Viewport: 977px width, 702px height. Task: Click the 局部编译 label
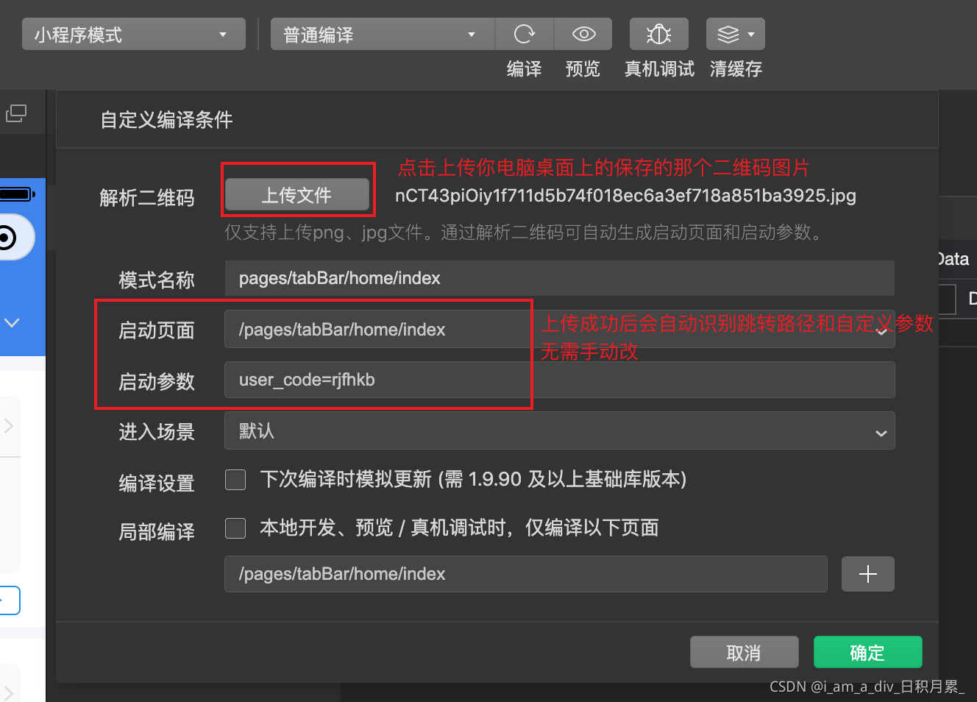click(x=157, y=531)
